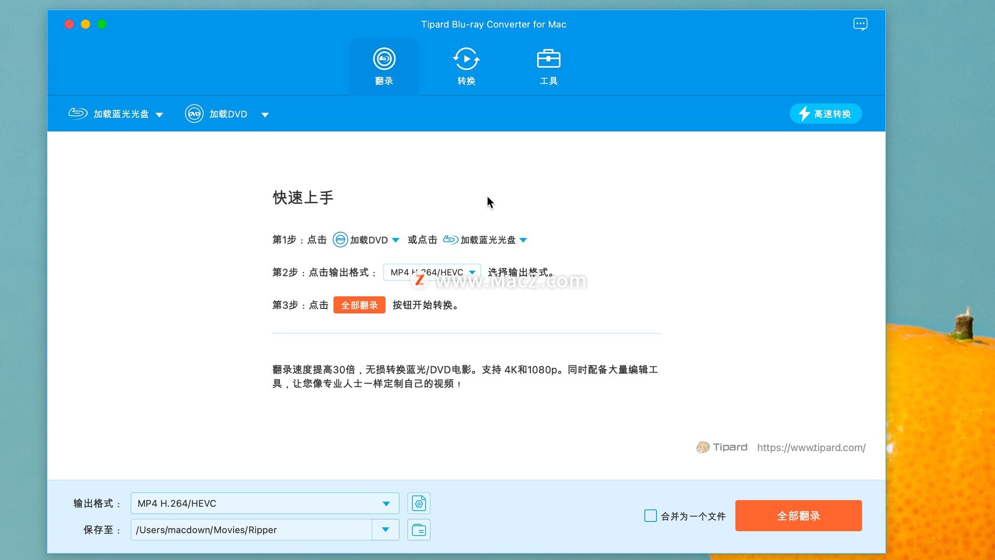
Task: Check 合并为一个文件 checkbox
Action: tap(650, 515)
